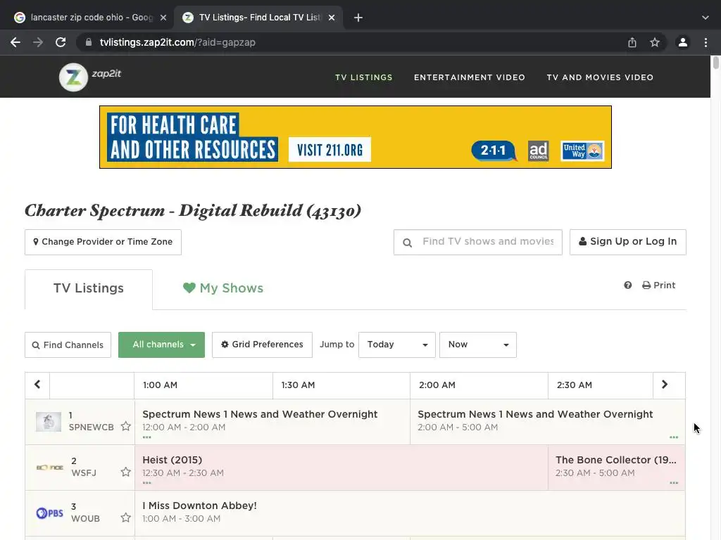Bookmark this page with the star icon

click(x=655, y=42)
